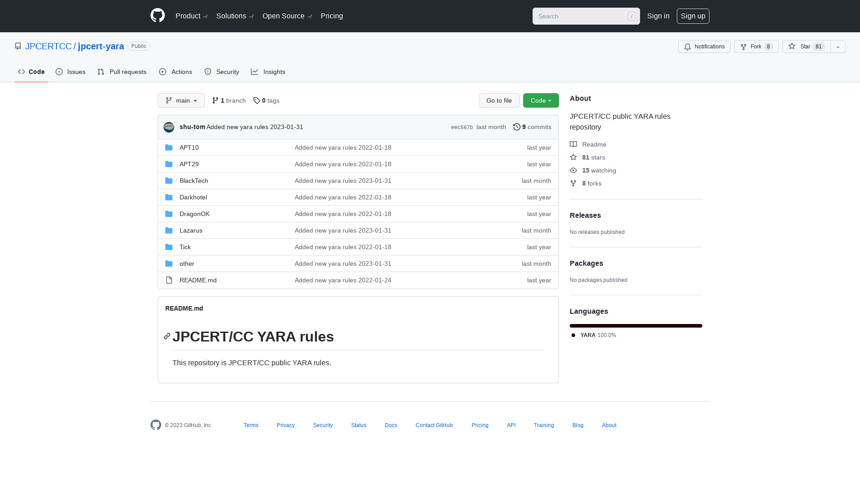Click the Darkhotel folder icon
860x484 pixels.
coord(169,197)
